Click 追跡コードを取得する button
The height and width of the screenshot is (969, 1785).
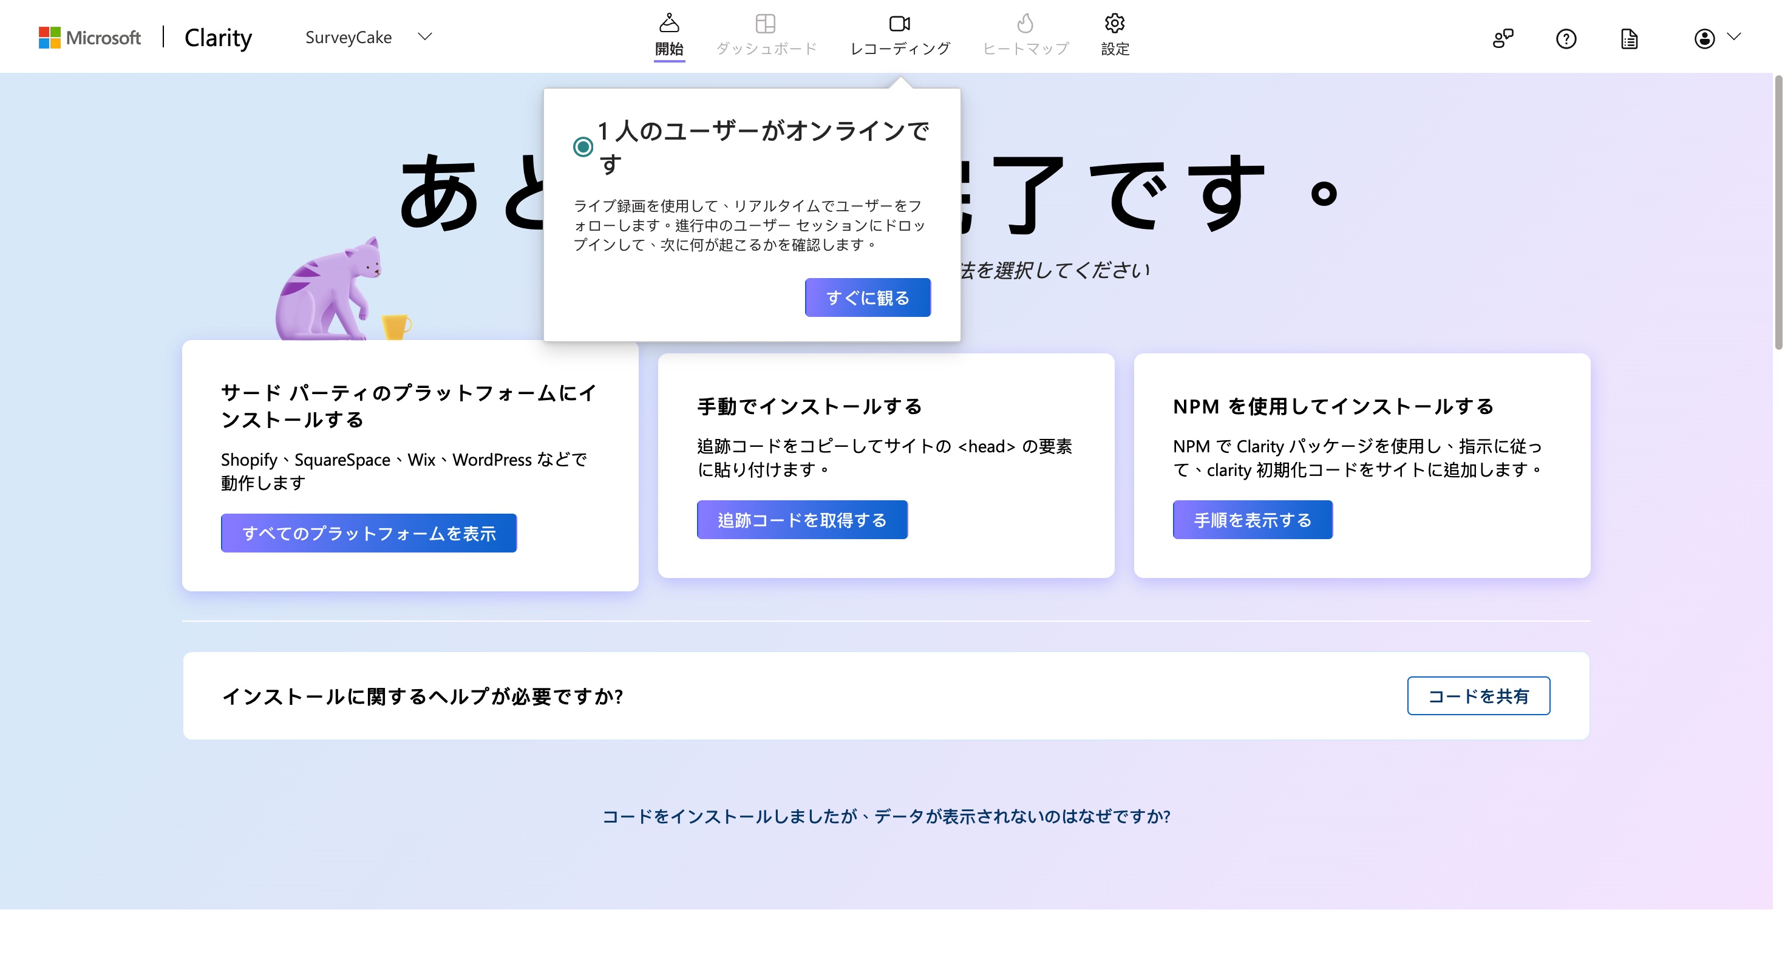pos(801,519)
